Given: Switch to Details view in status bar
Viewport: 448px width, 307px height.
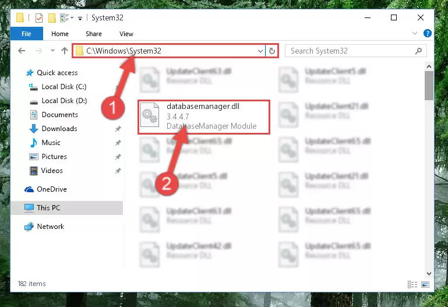Looking at the screenshot, I should point(412,284).
